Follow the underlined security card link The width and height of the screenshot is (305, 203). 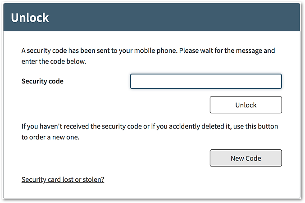pos(63,180)
